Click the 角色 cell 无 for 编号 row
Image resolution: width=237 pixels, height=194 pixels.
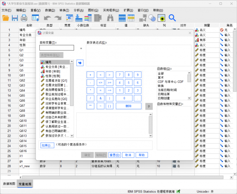226,30
